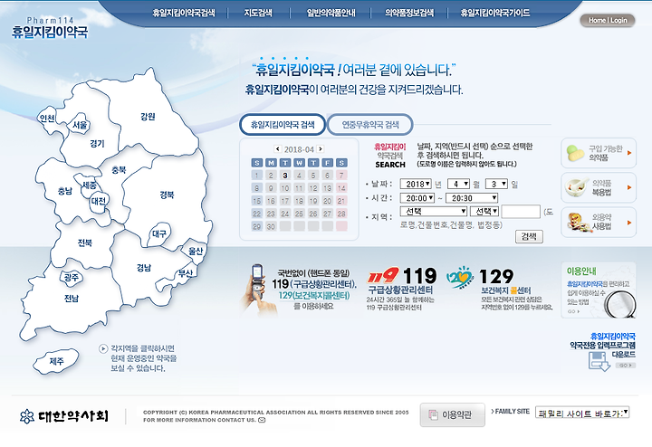Click the 검색 search button
This screenshot has width=652, height=447.
point(529,236)
